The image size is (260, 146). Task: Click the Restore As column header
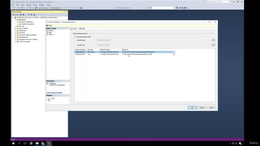tap(125, 49)
